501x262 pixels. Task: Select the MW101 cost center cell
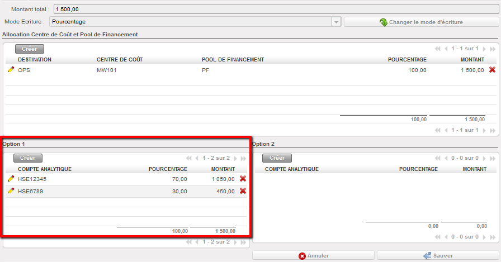(x=107, y=70)
